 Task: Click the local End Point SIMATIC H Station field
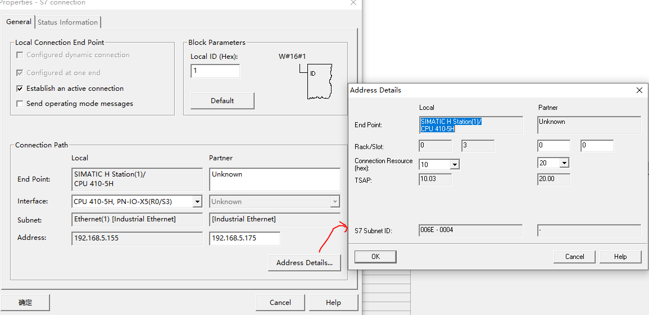point(137,179)
